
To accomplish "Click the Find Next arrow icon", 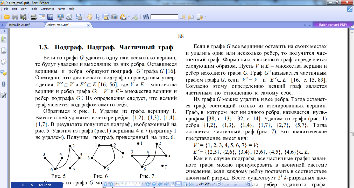I will pyautogui.click(x=191, y=17).
